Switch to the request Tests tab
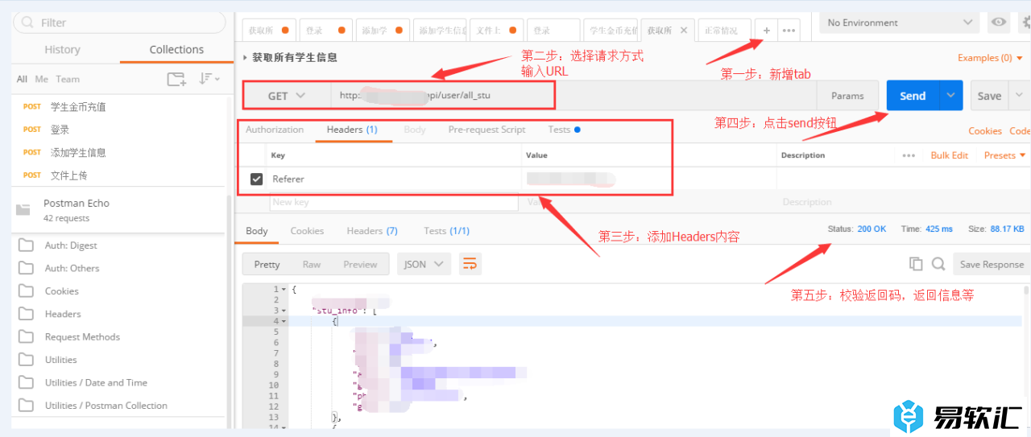The width and height of the screenshot is (1031, 437). [564, 130]
